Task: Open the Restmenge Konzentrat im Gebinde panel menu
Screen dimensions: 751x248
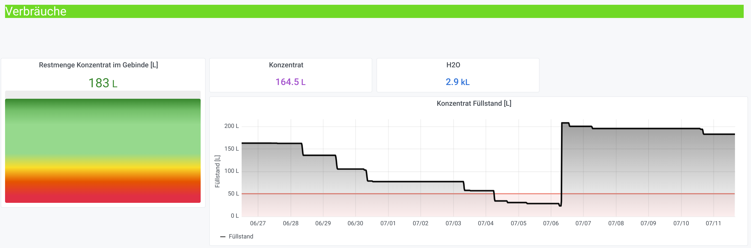Action: coord(98,65)
